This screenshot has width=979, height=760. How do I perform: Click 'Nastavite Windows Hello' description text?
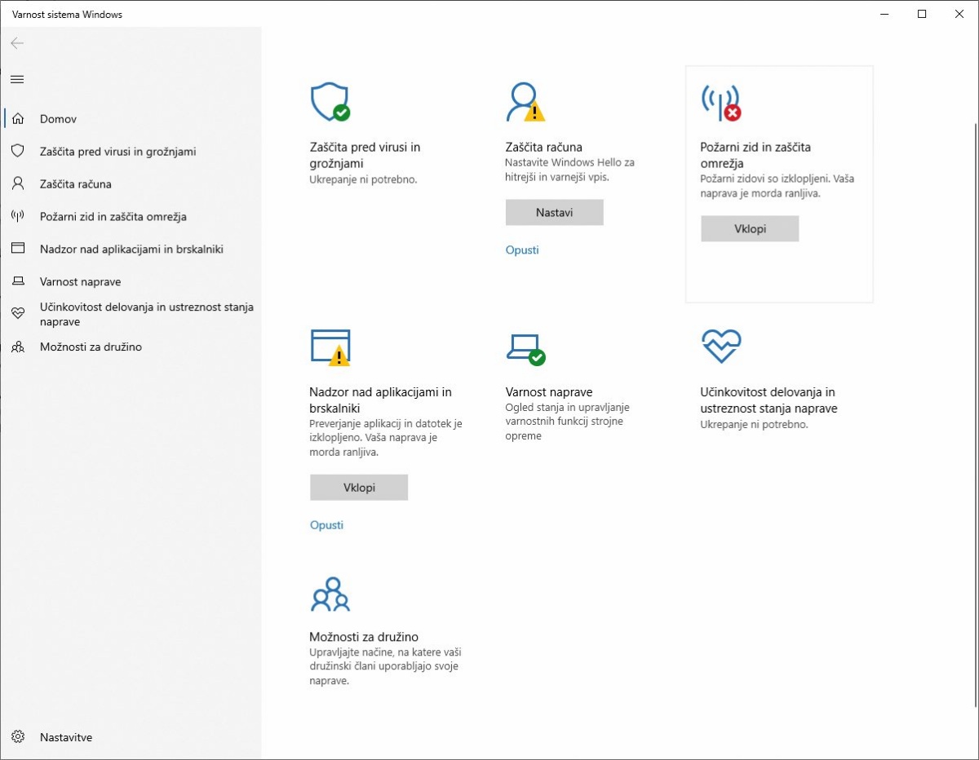point(570,170)
